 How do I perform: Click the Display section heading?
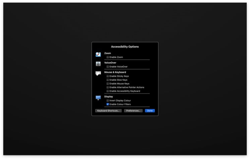coord(109,96)
